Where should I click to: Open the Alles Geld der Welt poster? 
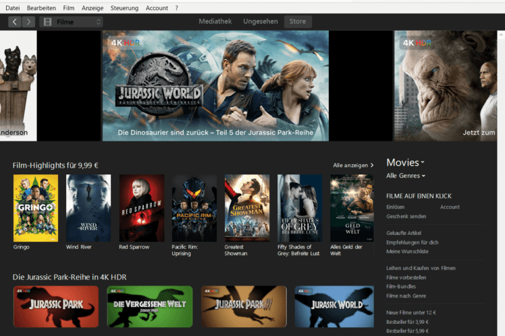(x=352, y=208)
